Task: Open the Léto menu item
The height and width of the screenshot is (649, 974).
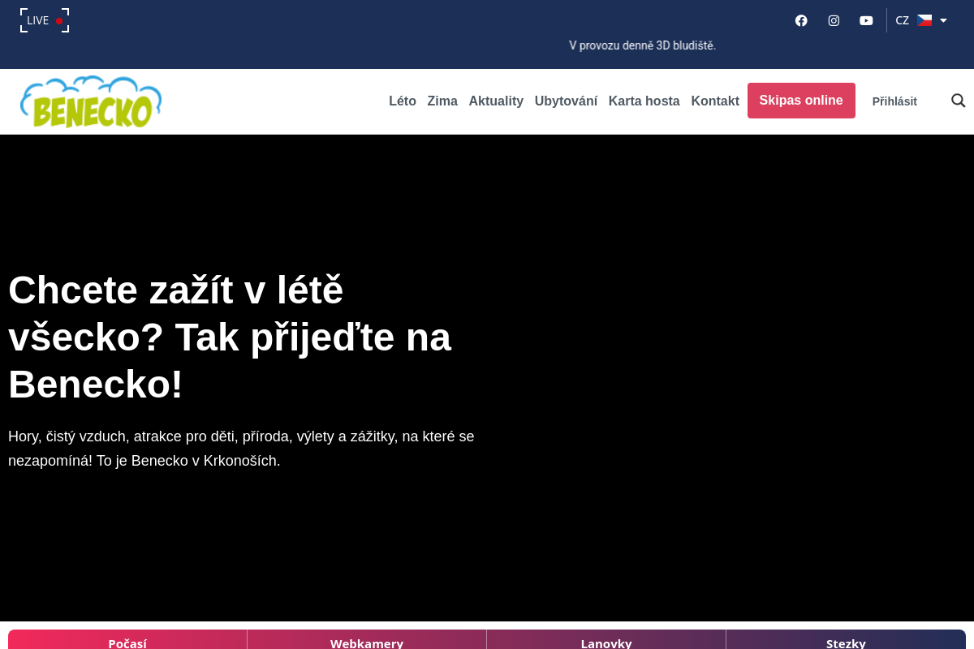Action: pos(403,101)
